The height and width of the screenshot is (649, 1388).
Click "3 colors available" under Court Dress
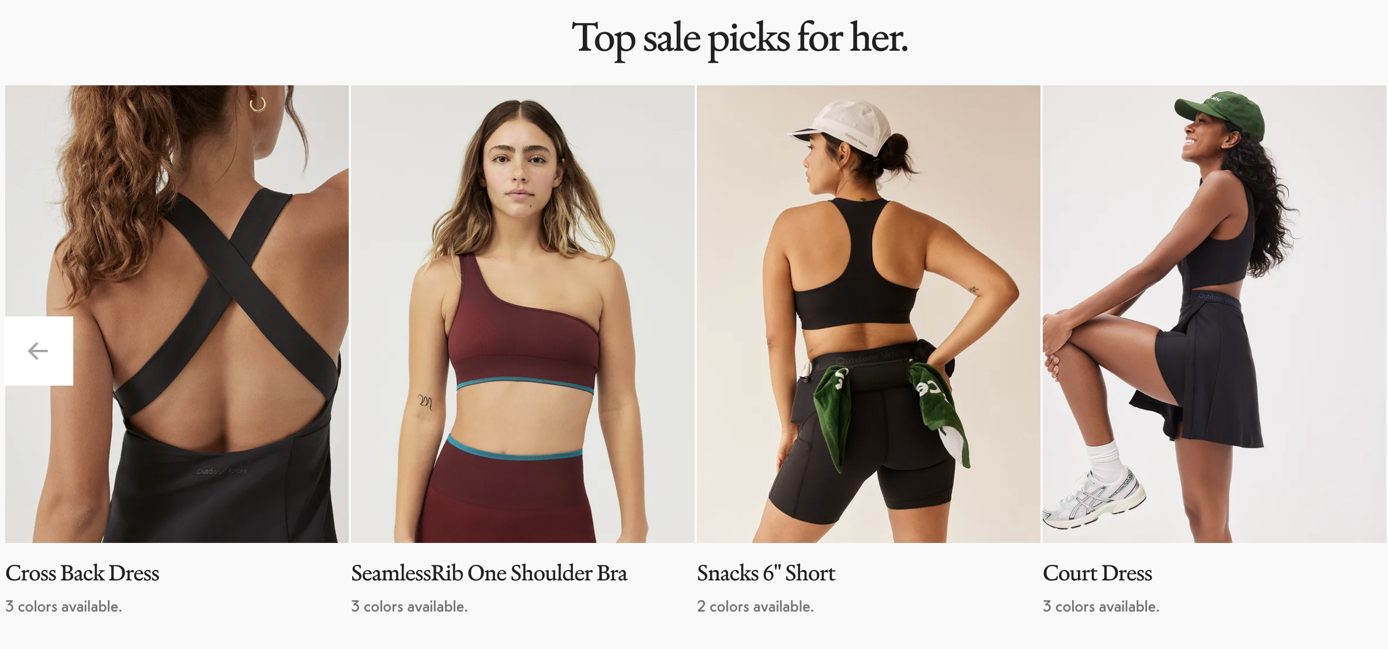coord(1101,606)
